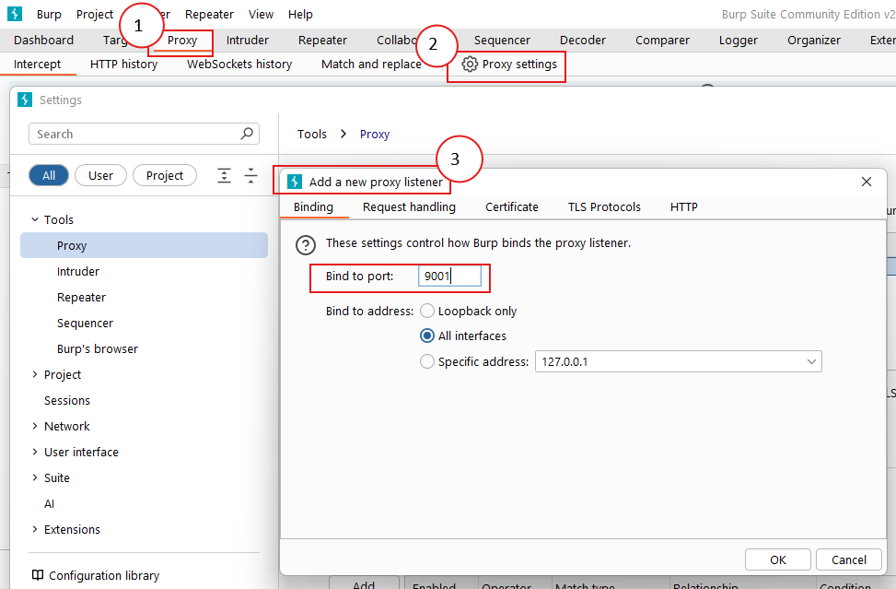Select Repeater in the settings tree
Viewport: 896px width, 589px height.
point(81,297)
